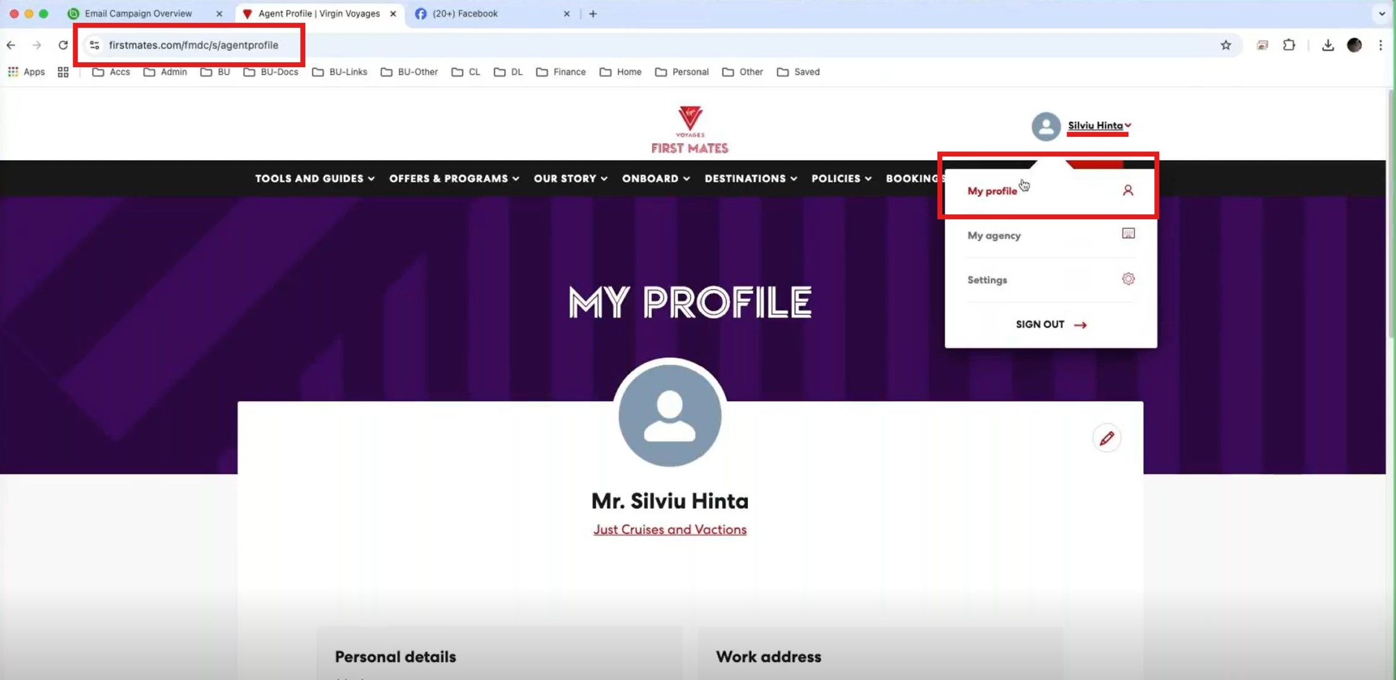
Task: Expand the Destinations menu
Action: point(751,179)
